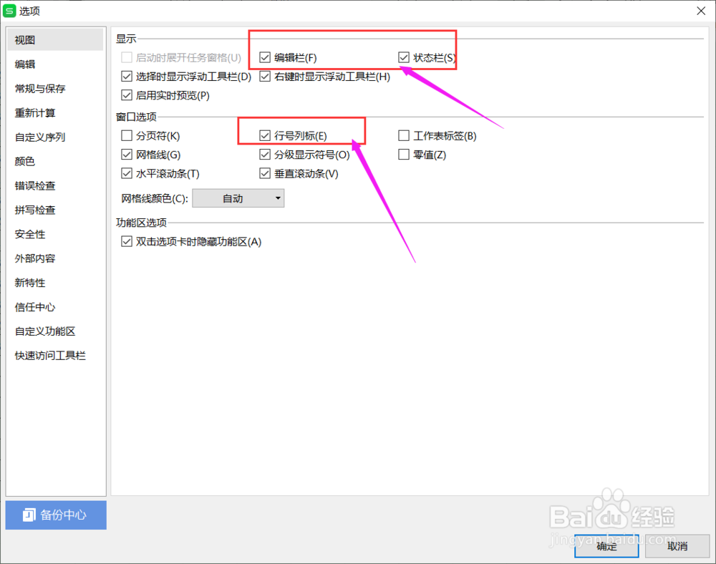The width and height of the screenshot is (716, 564).
Task: Close the 选项 dialog window
Action: (701, 11)
